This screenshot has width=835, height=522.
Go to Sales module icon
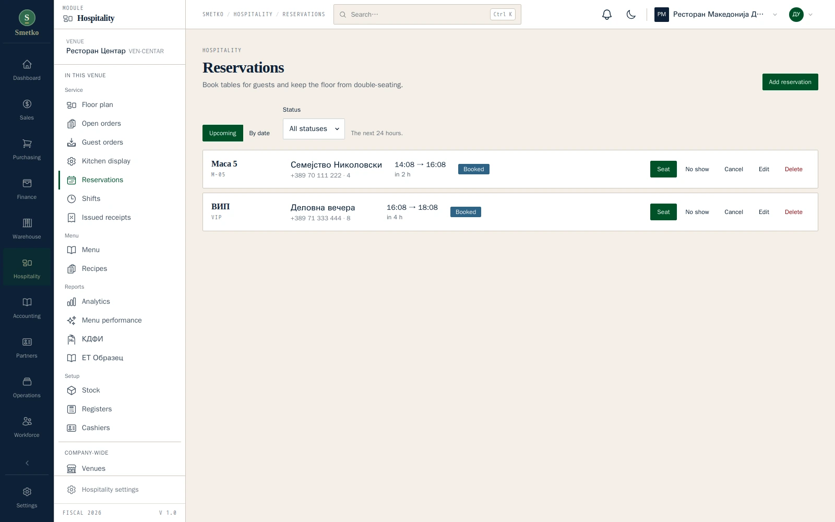click(27, 104)
